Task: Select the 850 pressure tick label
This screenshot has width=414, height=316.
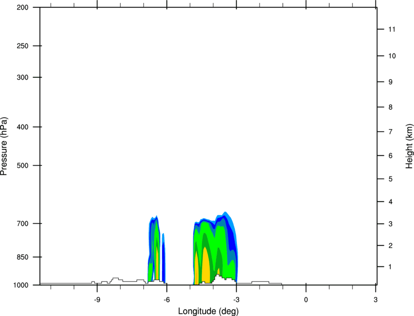Action: [22, 257]
